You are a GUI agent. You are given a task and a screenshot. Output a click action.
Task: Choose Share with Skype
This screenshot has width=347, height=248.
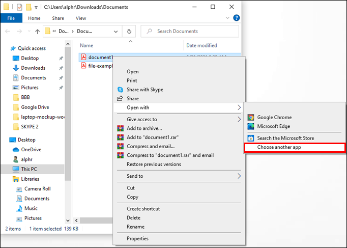179,90
